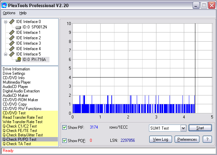Click the rows/1ECC label
The image size is (217, 155).
tap(118, 127)
